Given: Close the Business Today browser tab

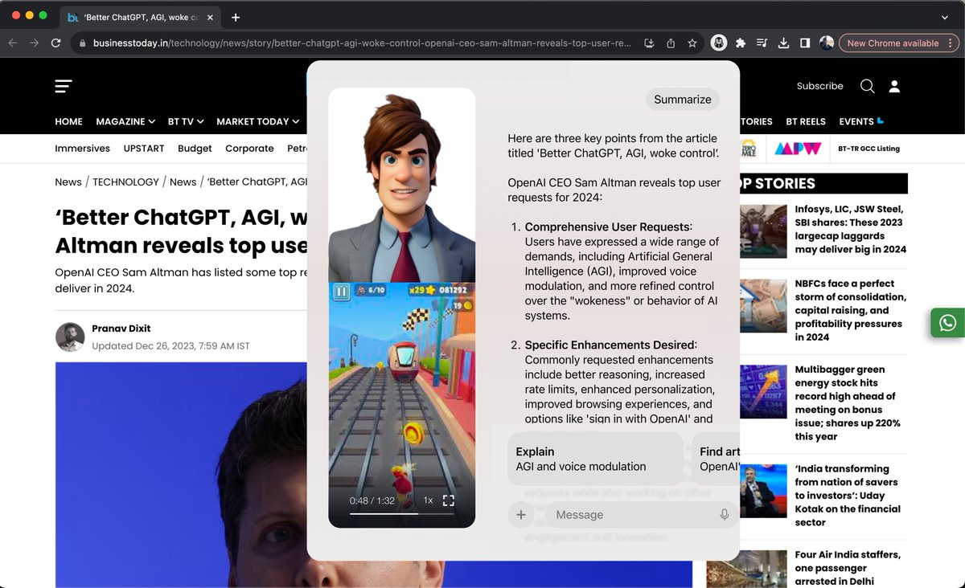Looking at the screenshot, I should 212,17.
